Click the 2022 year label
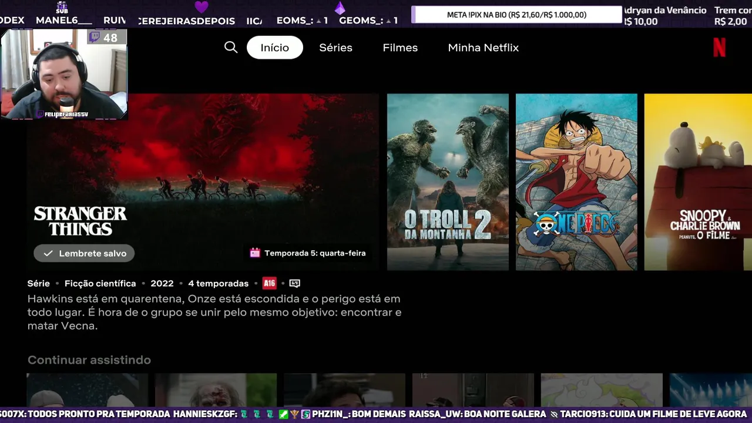The height and width of the screenshot is (423, 752). click(162, 283)
